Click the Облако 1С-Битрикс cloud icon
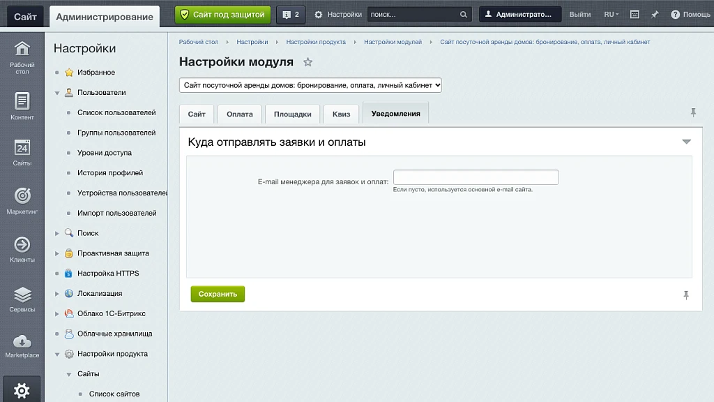This screenshot has width=714, height=402. [x=69, y=313]
